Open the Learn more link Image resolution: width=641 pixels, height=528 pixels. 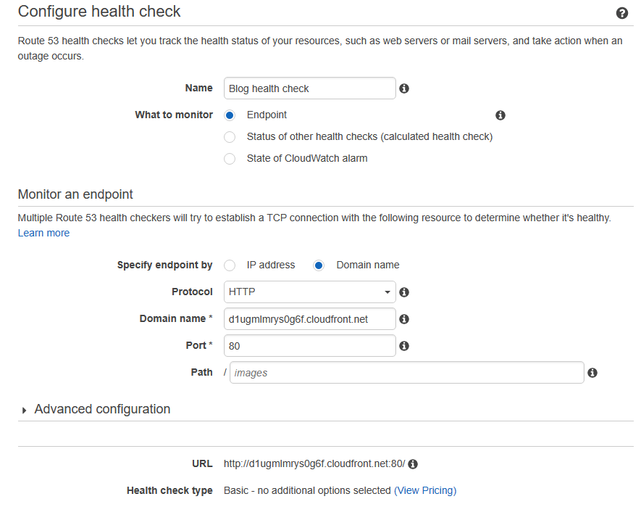pyautogui.click(x=43, y=233)
